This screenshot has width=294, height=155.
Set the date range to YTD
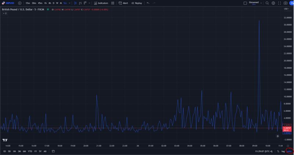[x=30, y=151]
